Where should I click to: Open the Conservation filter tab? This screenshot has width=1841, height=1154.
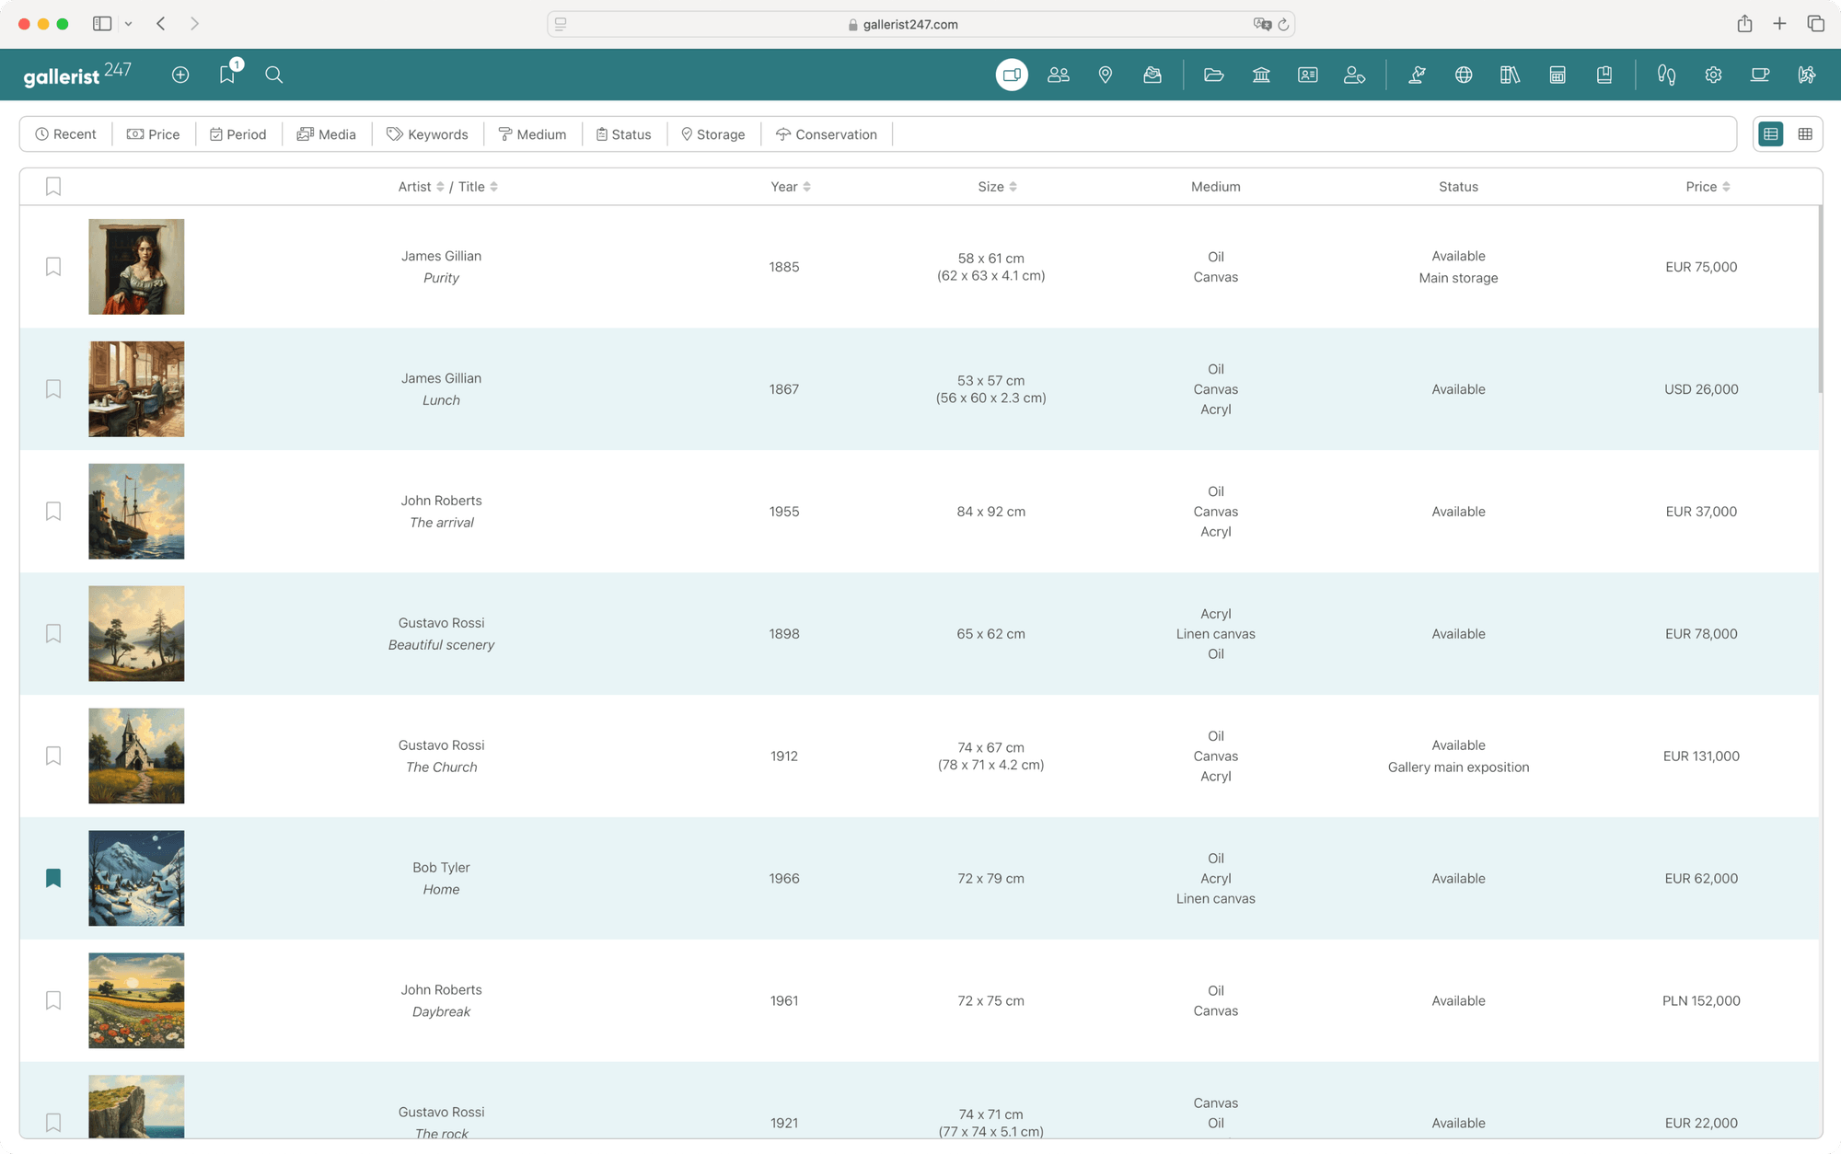pos(827,134)
